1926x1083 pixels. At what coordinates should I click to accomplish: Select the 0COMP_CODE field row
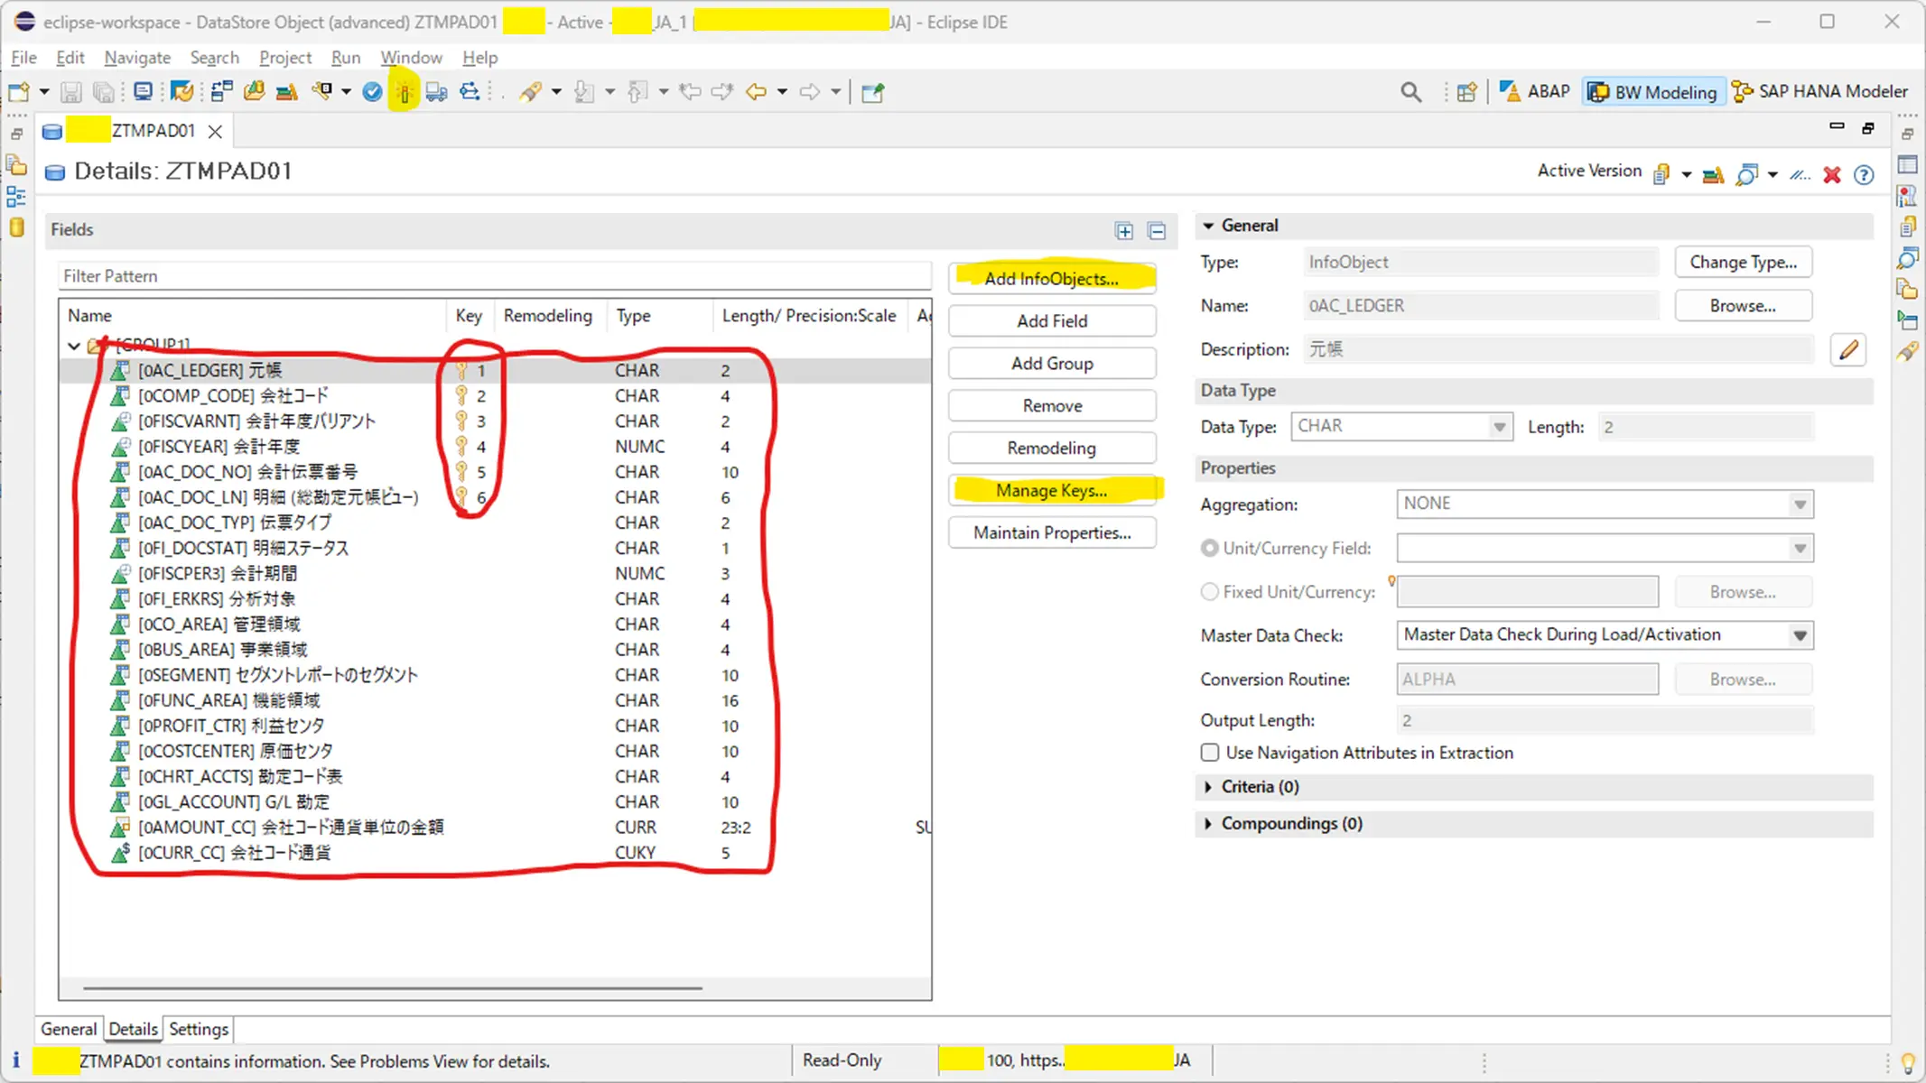click(496, 396)
